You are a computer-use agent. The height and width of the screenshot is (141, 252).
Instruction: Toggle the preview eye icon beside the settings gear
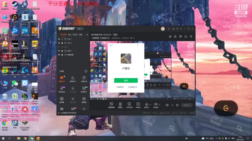(172, 105)
